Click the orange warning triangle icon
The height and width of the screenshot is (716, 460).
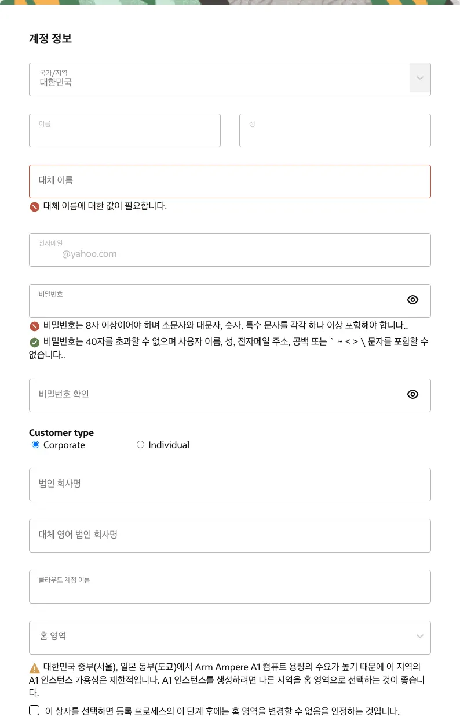[x=35, y=667]
